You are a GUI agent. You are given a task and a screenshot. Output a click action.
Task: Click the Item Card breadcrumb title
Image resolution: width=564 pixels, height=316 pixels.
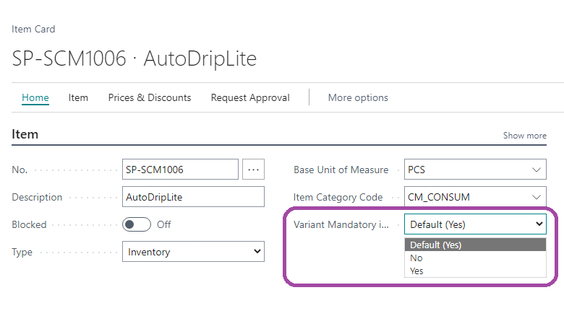pyautogui.click(x=34, y=30)
